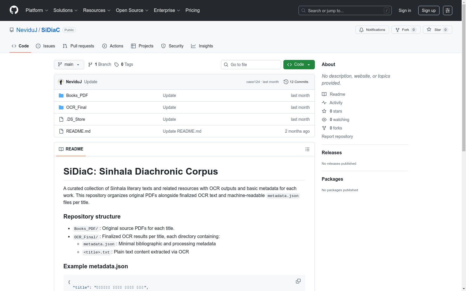The image size is (466, 291).
Task: View the 0 Tags link
Action: click(x=124, y=65)
